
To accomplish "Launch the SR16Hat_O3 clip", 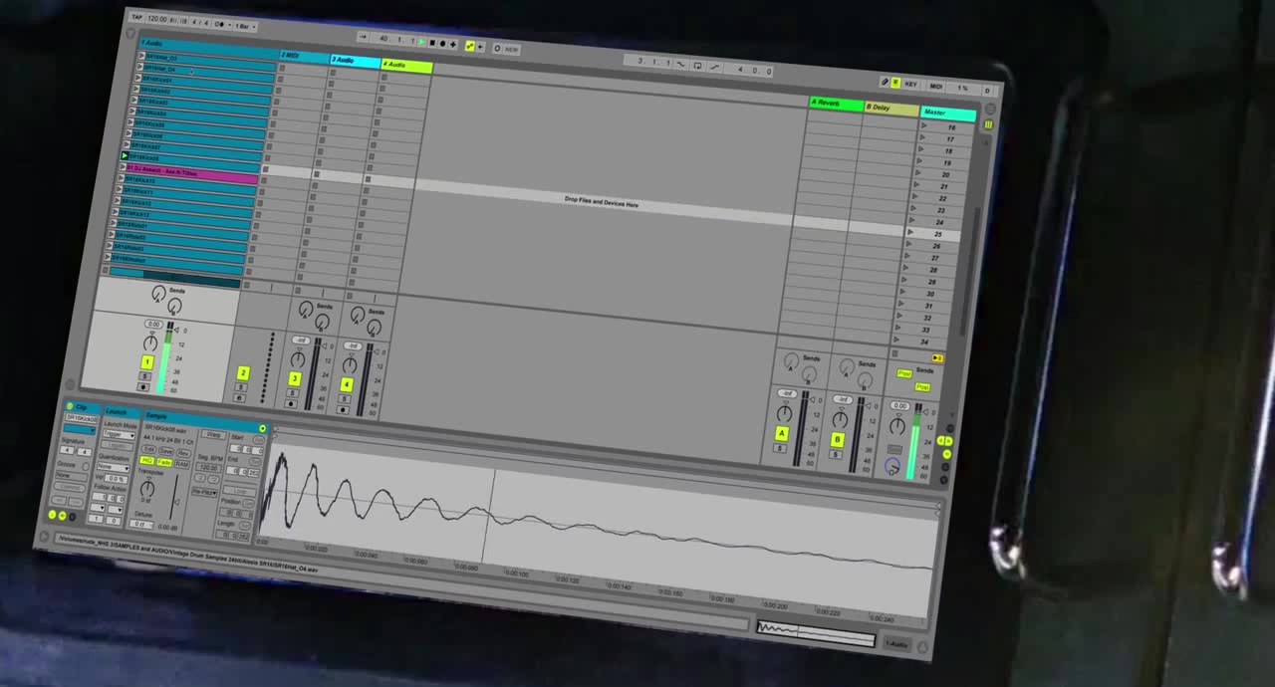I will click(141, 58).
